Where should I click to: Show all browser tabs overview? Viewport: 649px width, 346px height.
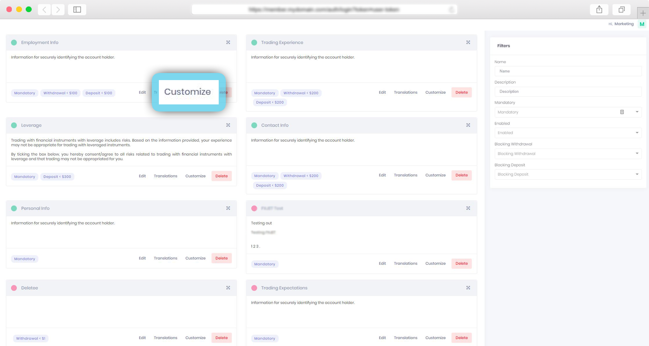[622, 9]
